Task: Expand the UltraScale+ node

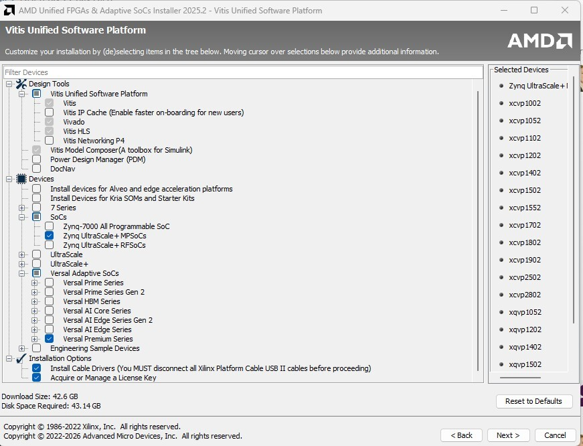Action: [x=21, y=264]
